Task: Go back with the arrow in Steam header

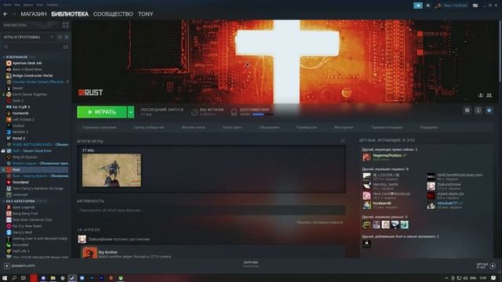Action: [5, 14]
